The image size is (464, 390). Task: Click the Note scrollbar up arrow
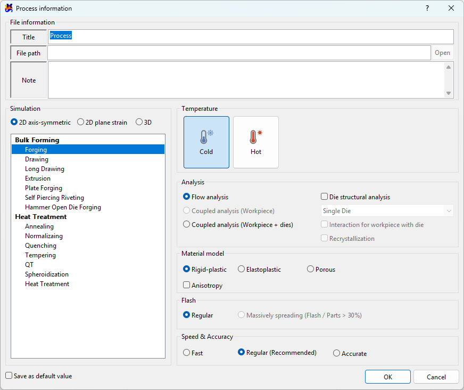pos(449,67)
